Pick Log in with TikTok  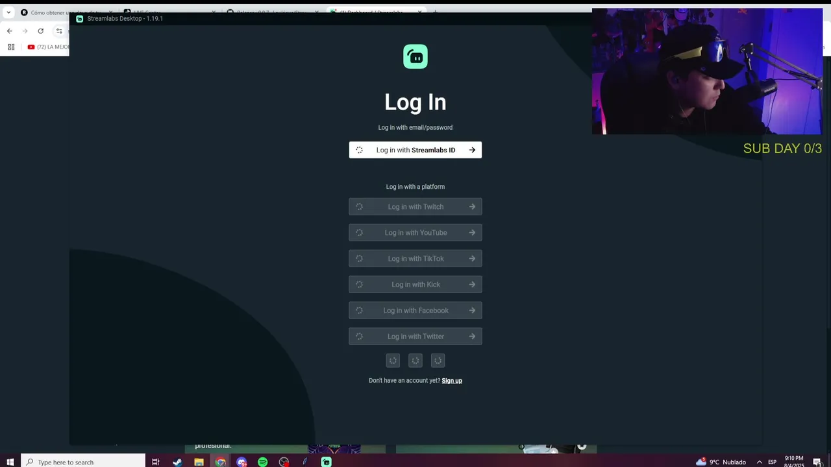click(x=415, y=259)
